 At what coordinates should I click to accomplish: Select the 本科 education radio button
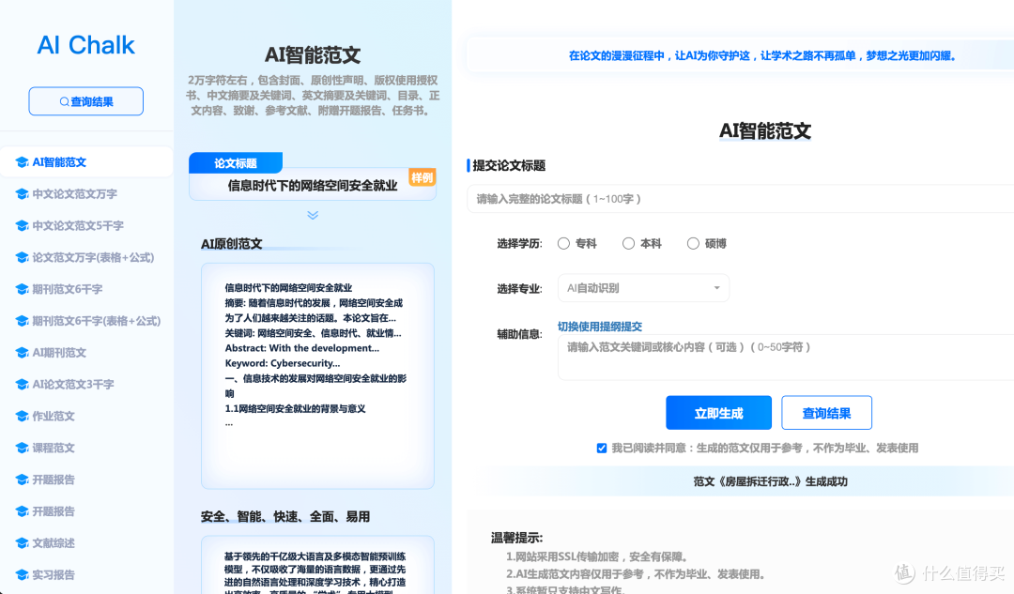[x=628, y=244]
